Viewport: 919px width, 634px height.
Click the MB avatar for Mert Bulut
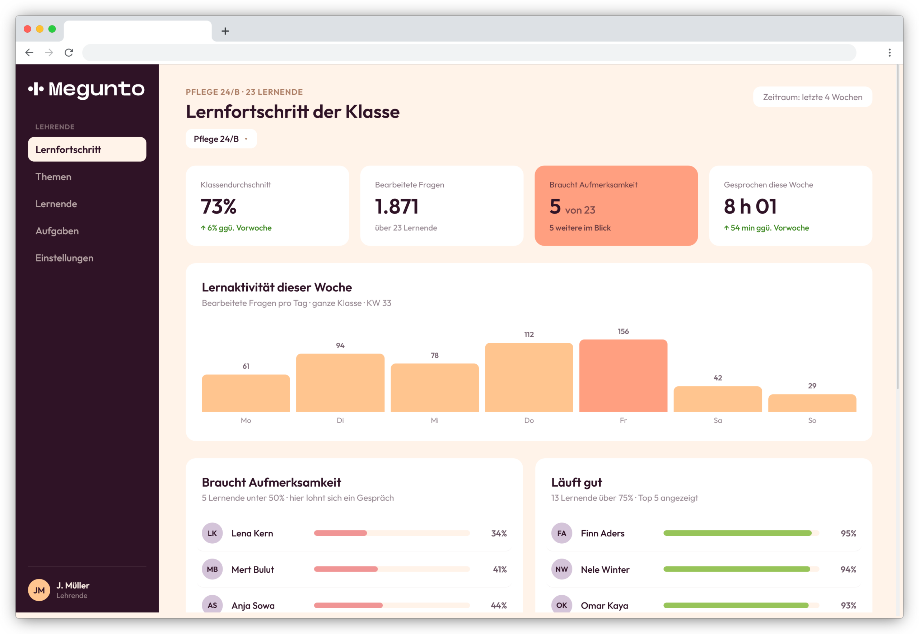[212, 569]
